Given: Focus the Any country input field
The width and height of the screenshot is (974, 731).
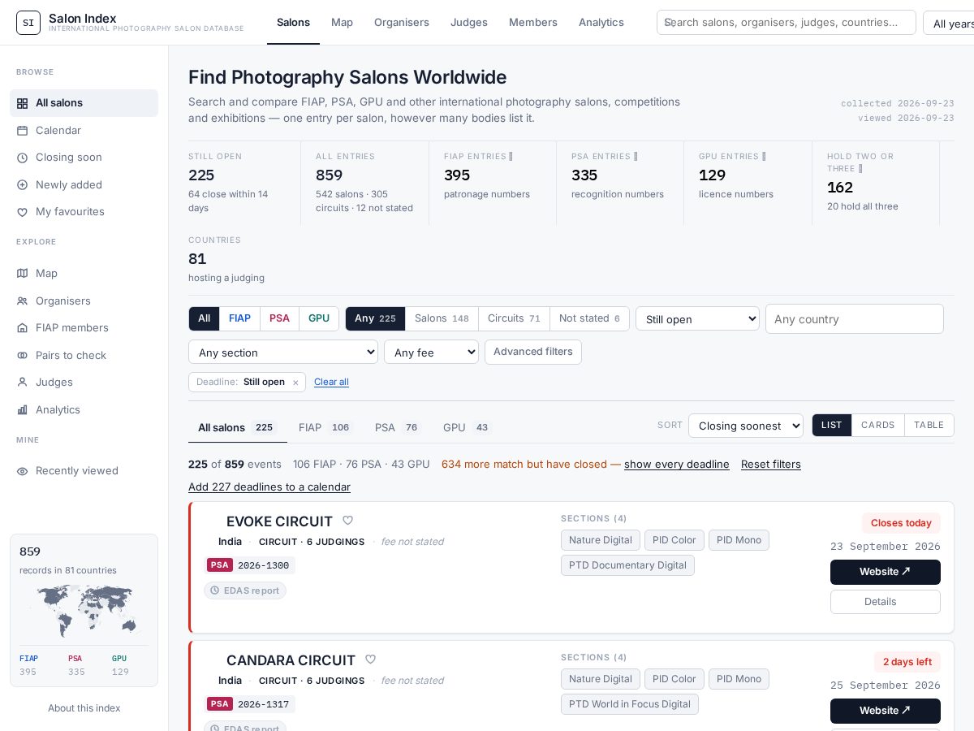Looking at the screenshot, I should pyautogui.click(x=855, y=318).
